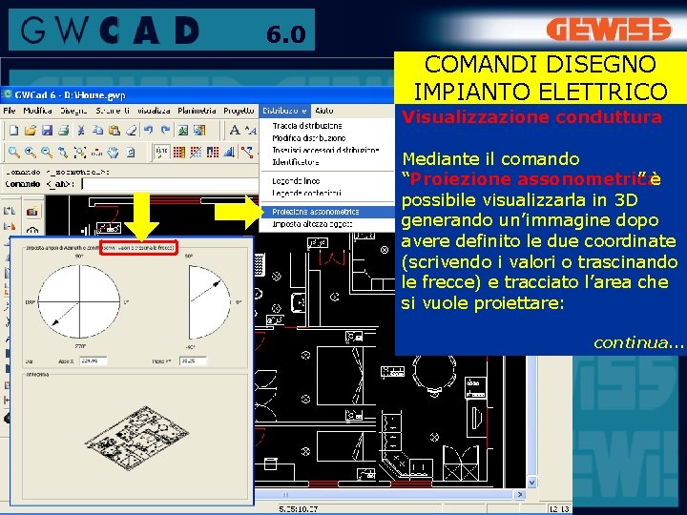Screen dimensions: 687x515
Task: Click the Zoom in plus magnifier
Action: tap(31, 152)
